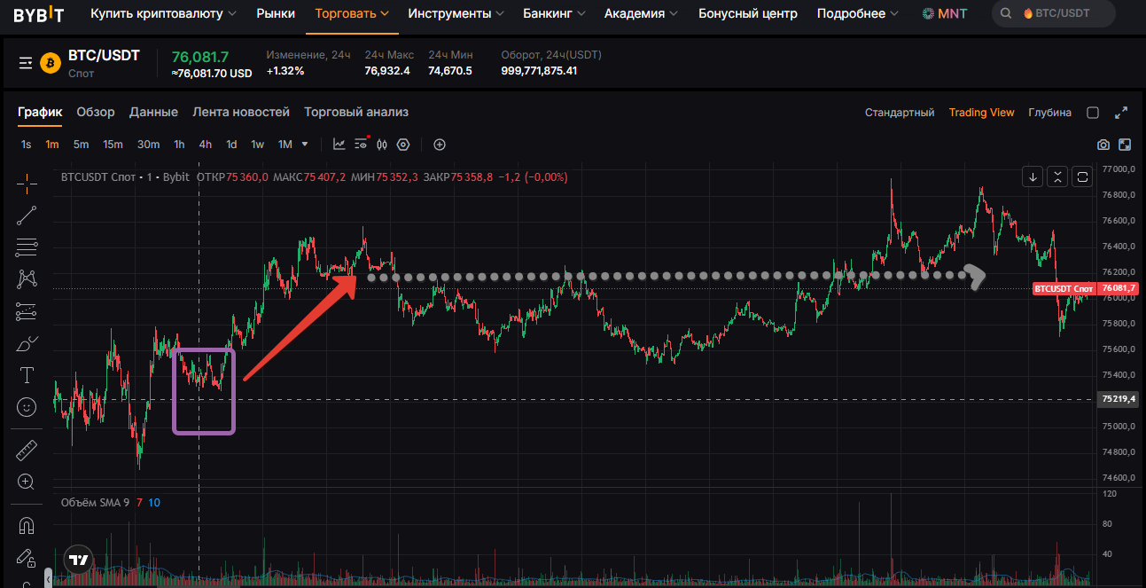This screenshot has width=1146, height=588.
Task: Select the ruler measure tool
Action: (27, 451)
